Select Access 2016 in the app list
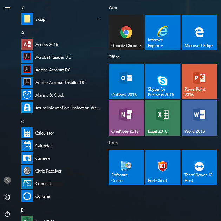221x221 pixels. point(47,45)
